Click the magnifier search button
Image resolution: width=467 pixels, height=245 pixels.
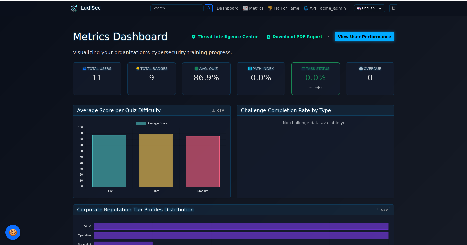point(209,8)
